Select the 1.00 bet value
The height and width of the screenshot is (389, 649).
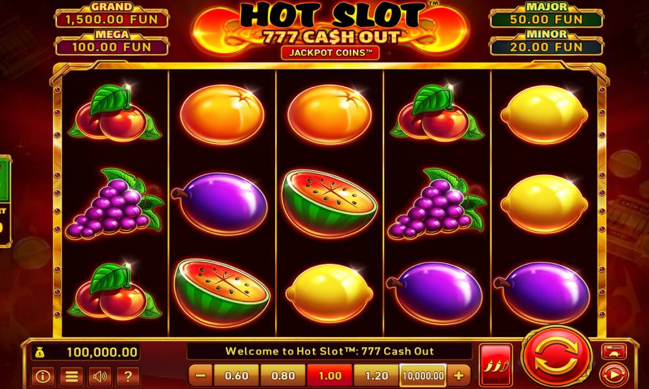pos(330,375)
